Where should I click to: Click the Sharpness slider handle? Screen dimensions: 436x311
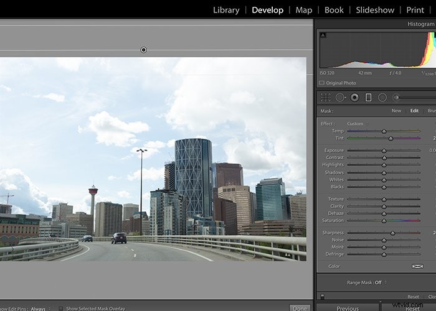point(392,233)
